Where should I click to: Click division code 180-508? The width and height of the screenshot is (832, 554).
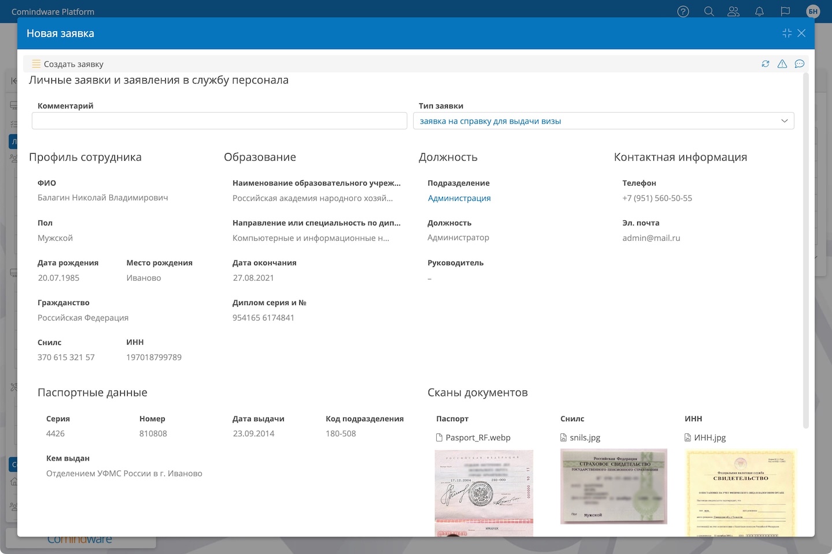click(x=341, y=434)
